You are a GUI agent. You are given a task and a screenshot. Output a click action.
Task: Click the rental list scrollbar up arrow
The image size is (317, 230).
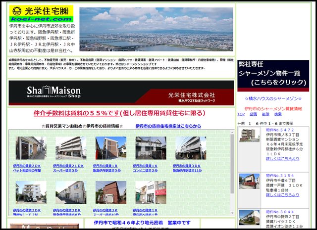[x=232, y=132]
